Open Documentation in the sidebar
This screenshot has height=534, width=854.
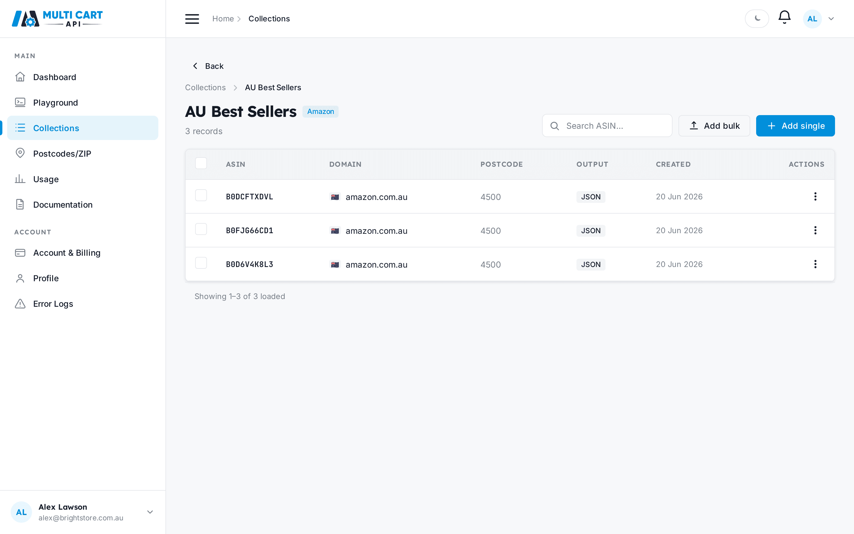(82, 204)
